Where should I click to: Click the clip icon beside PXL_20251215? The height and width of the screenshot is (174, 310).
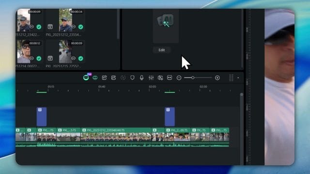[50, 58]
